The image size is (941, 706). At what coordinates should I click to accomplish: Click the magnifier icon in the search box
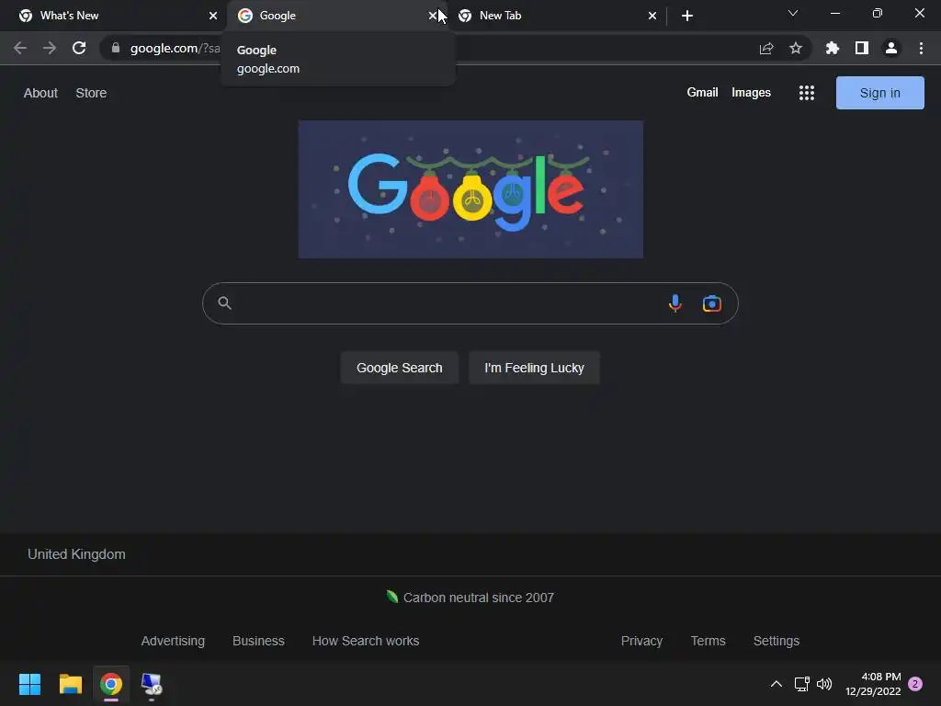pos(224,302)
